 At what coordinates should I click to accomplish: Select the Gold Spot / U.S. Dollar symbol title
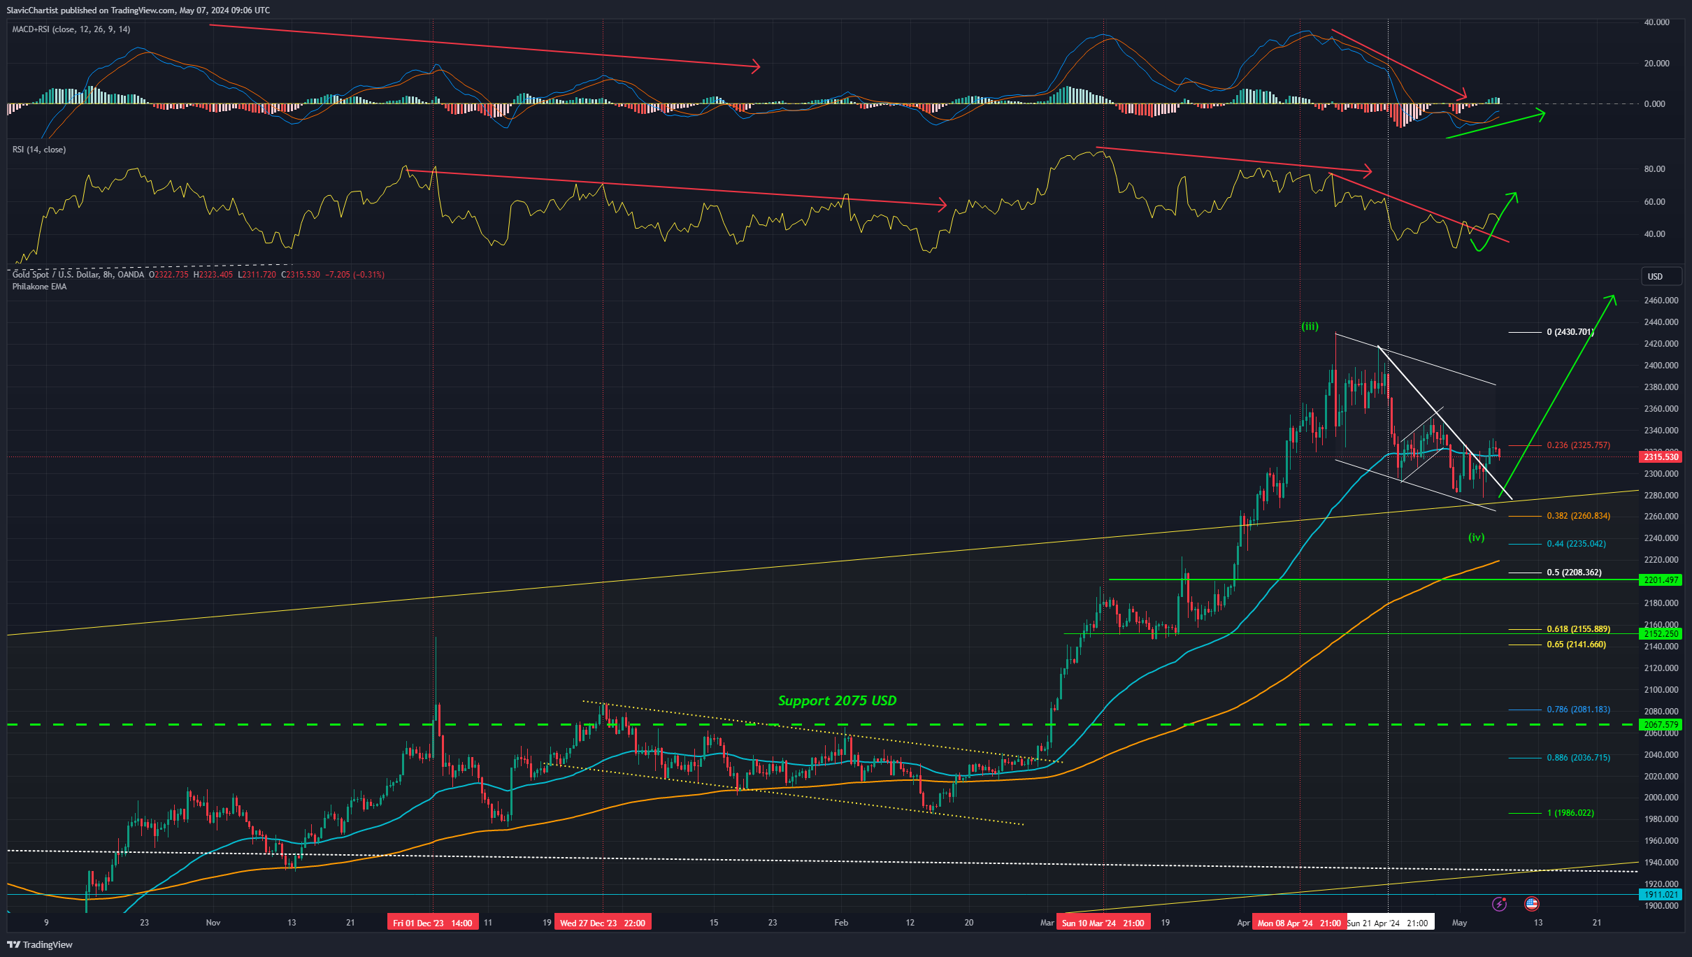coord(78,275)
